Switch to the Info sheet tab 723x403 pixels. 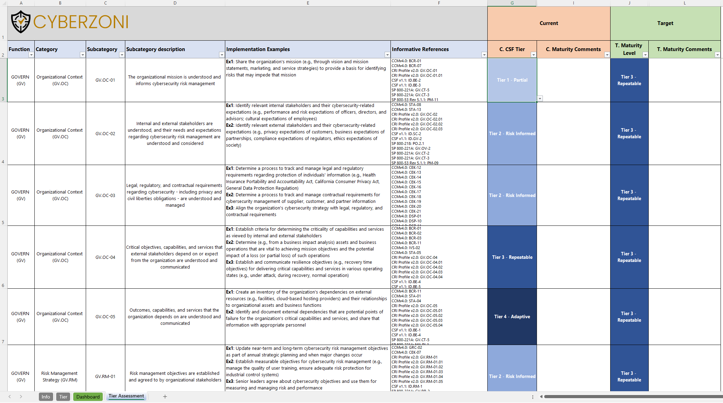(x=46, y=397)
